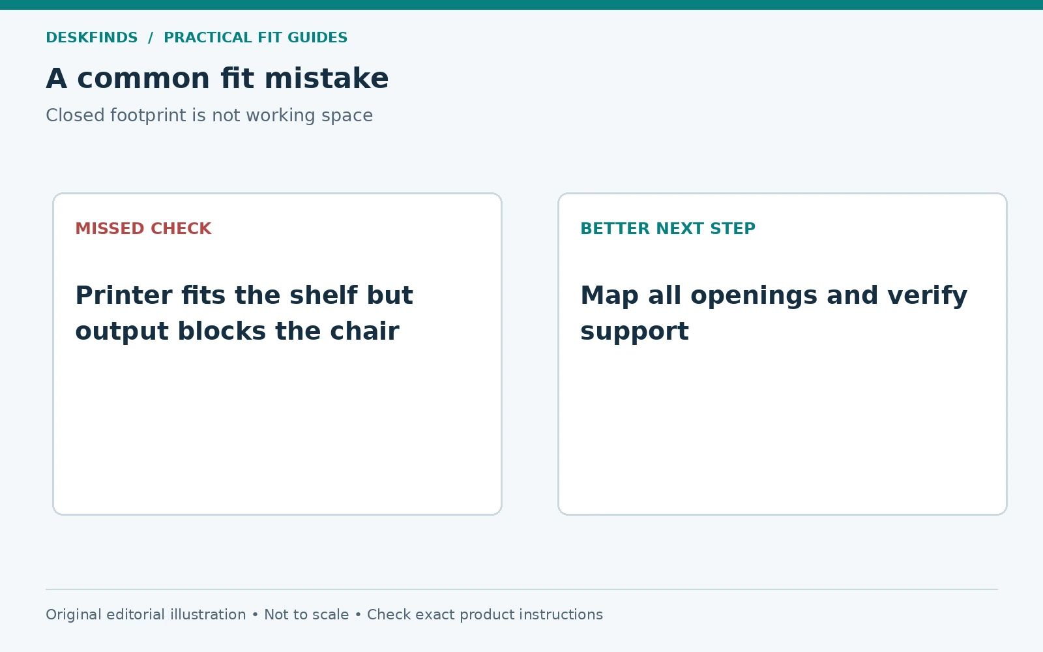Click the 'Closed footprint is not working space' subtitle
This screenshot has height=652, width=1043.
tap(209, 115)
